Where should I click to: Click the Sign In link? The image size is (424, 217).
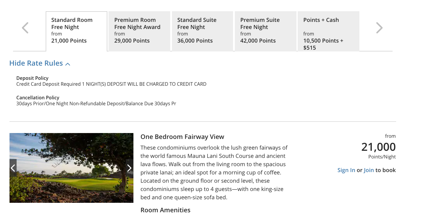tap(346, 170)
